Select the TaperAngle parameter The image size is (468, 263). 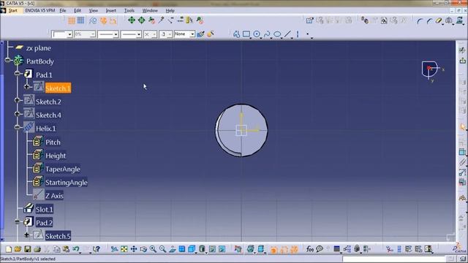pos(63,169)
